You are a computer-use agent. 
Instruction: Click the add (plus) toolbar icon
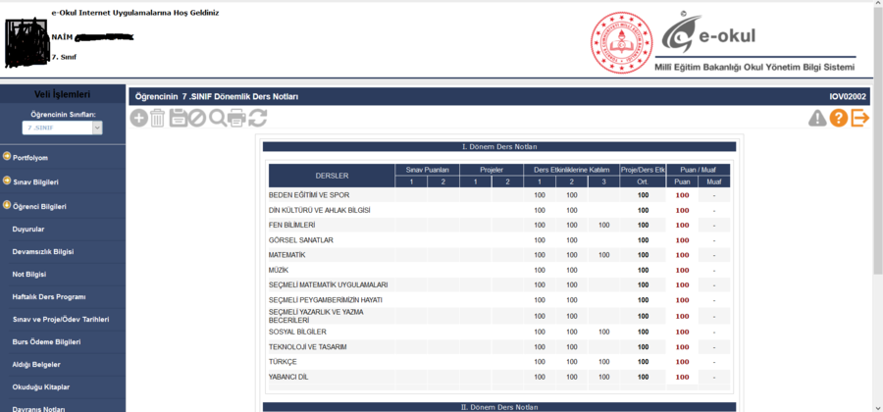coord(138,118)
